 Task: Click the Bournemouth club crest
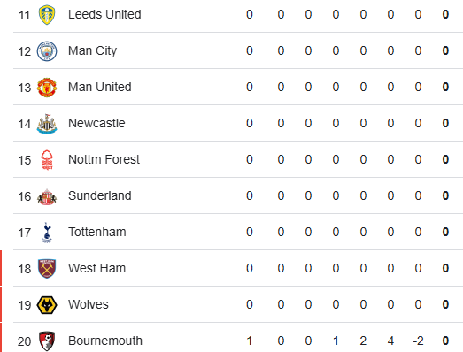pyautogui.click(x=47, y=341)
